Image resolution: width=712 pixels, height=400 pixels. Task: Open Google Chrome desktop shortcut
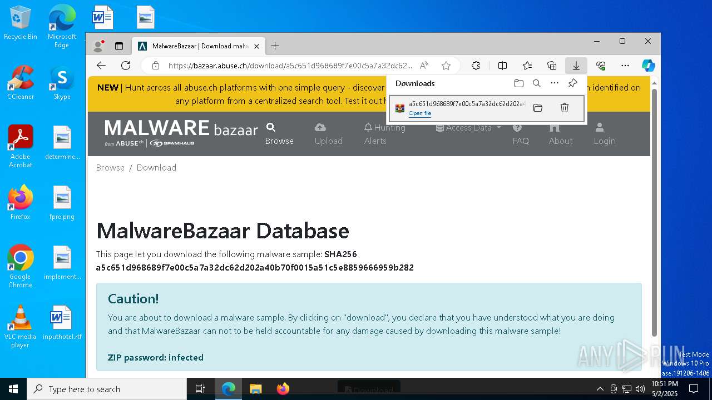21,266
